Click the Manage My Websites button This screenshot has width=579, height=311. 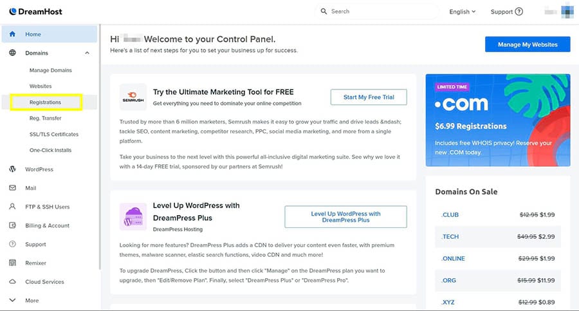528,44
